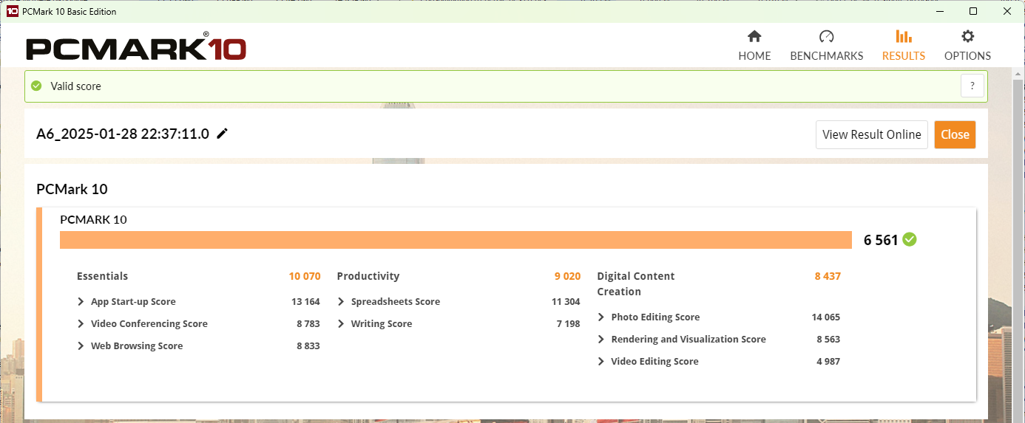Click the overall score 6 561
This screenshot has width=1025, height=423.
click(881, 240)
